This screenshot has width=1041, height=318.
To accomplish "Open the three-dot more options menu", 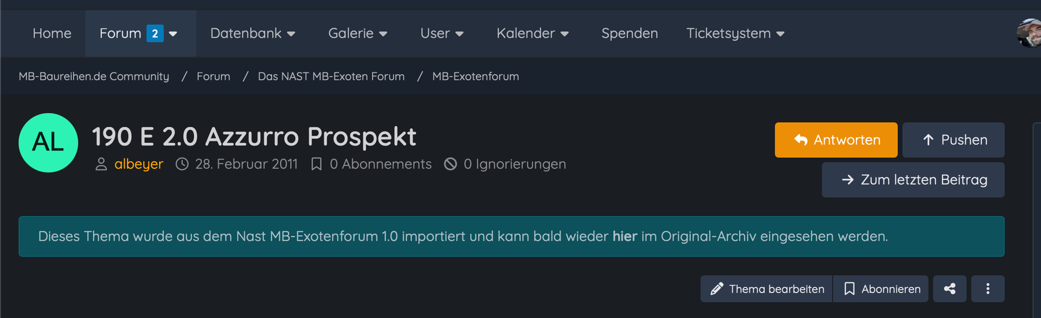I will 987,289.
